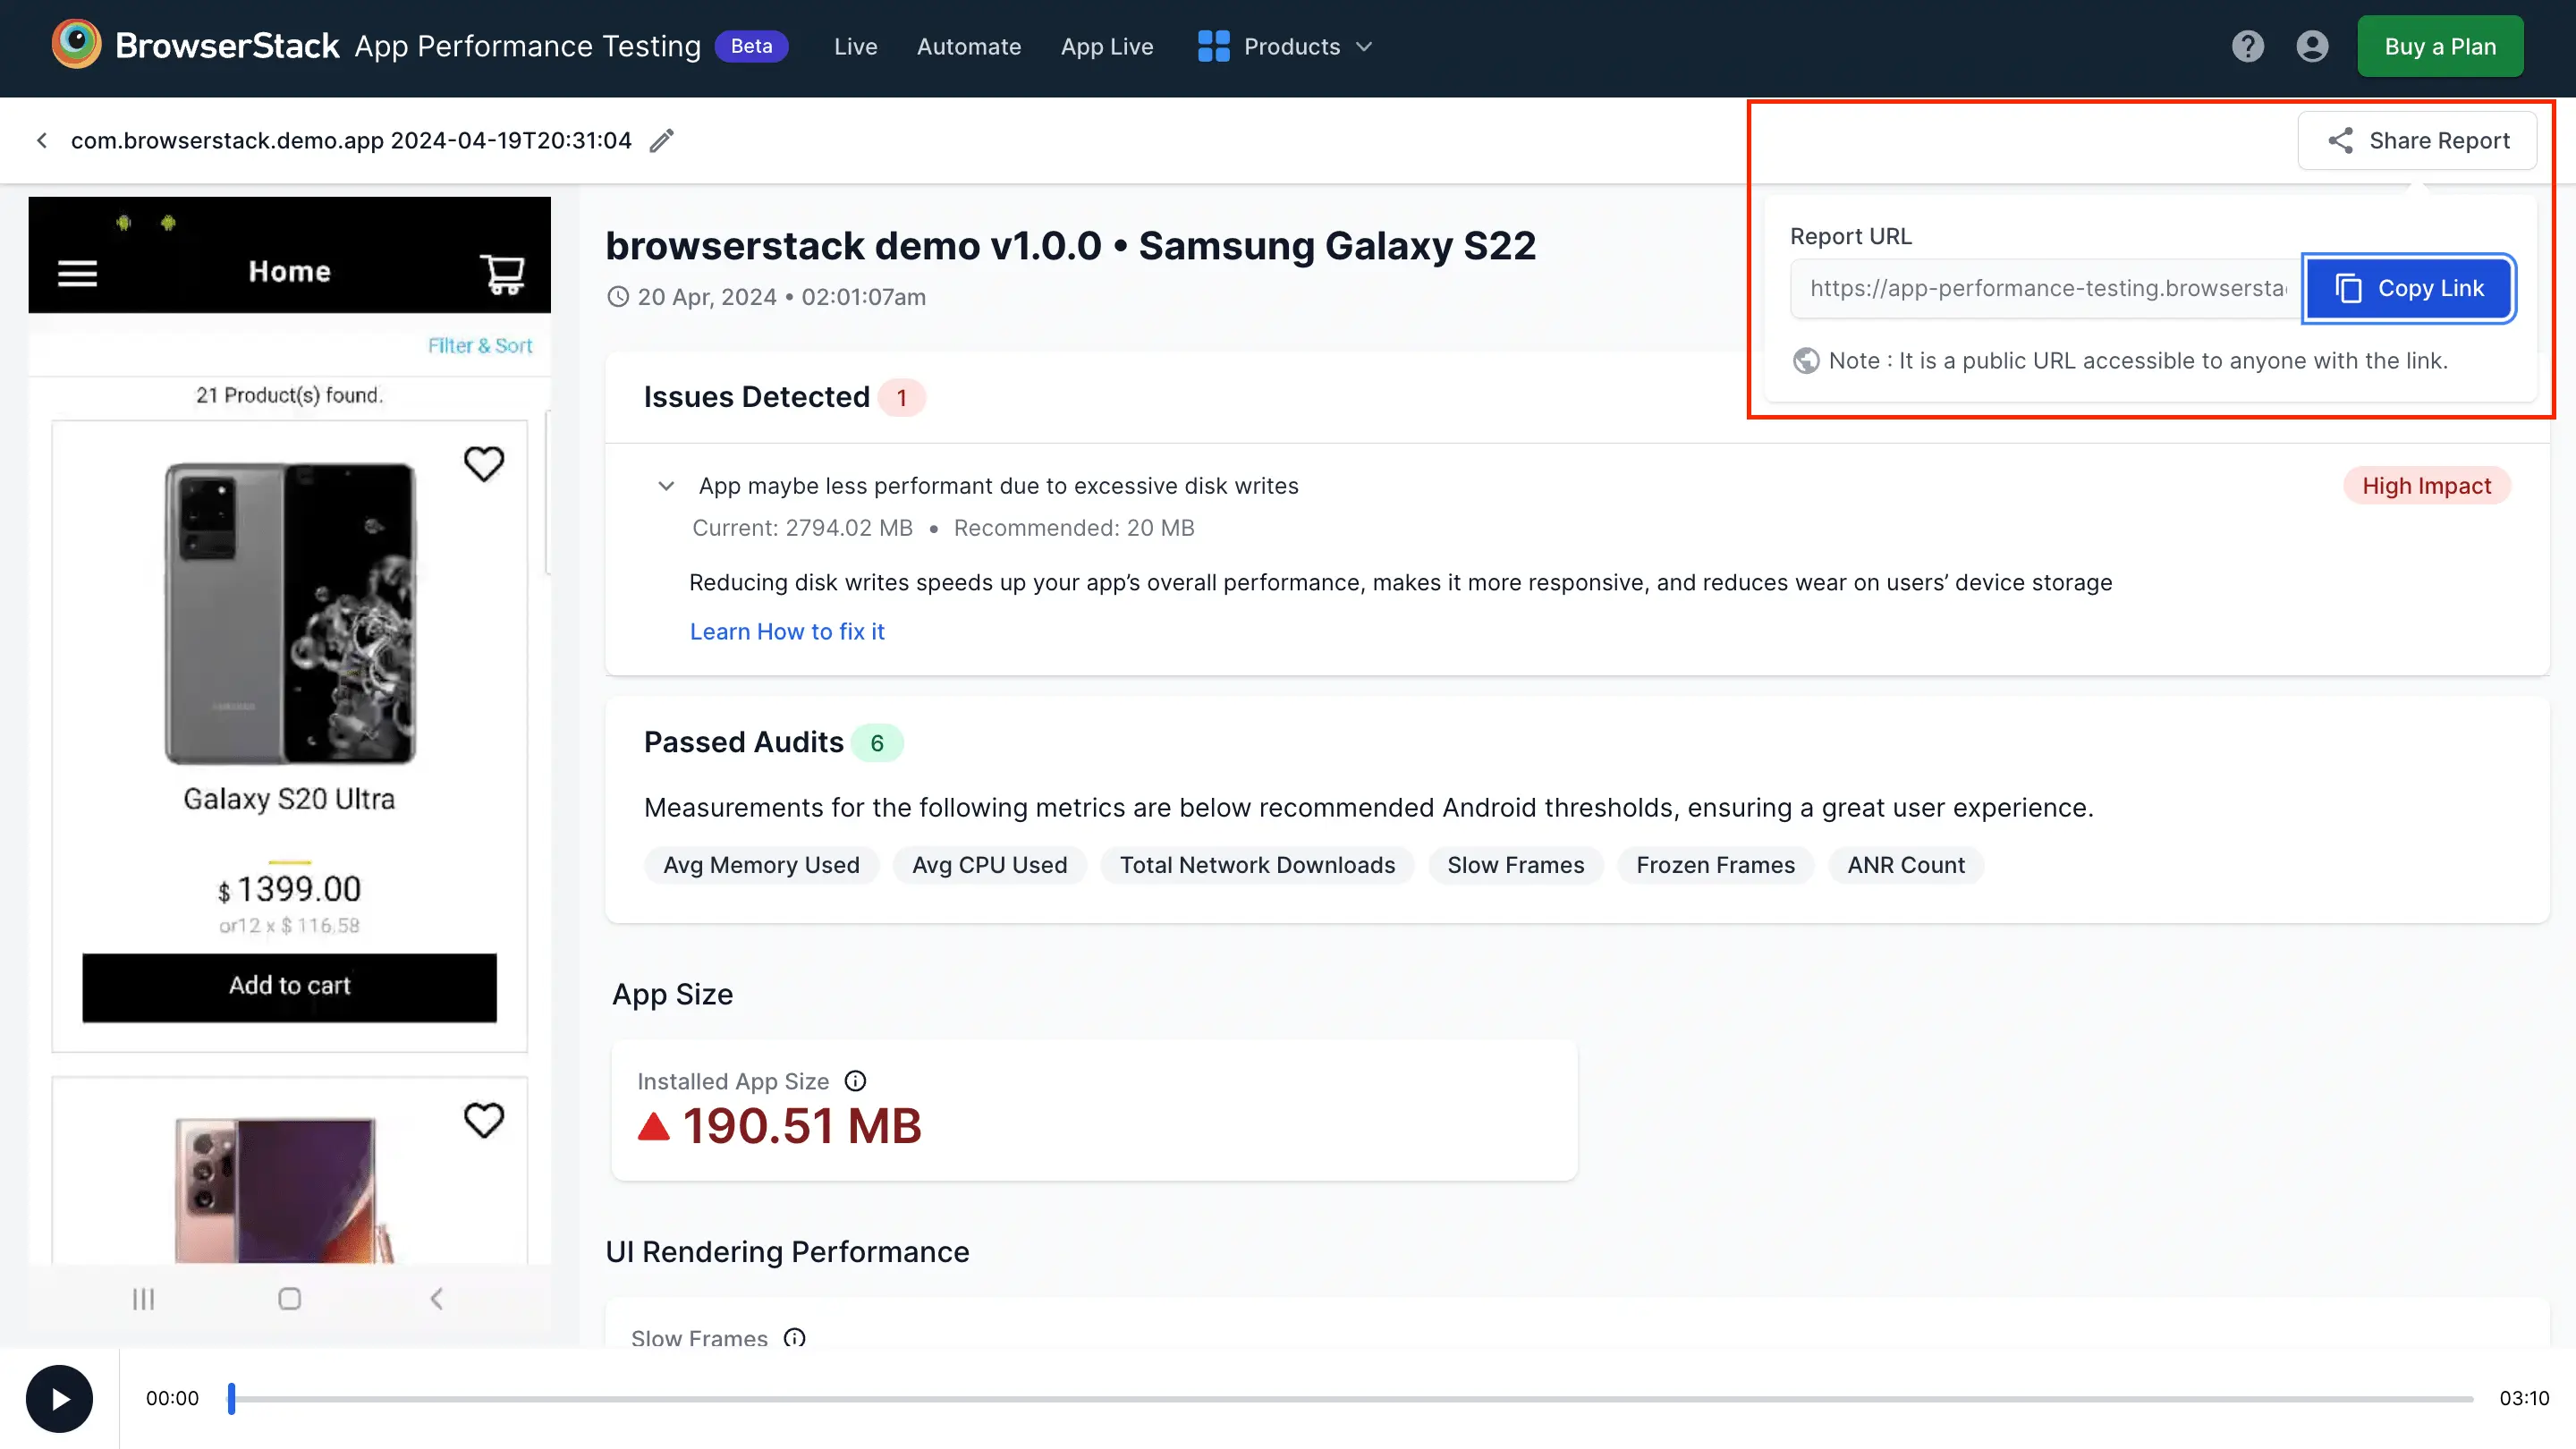Go back using the left arrow icon
The width and height of the screenshot is (2576, 1449).
(x=42, y=140)
